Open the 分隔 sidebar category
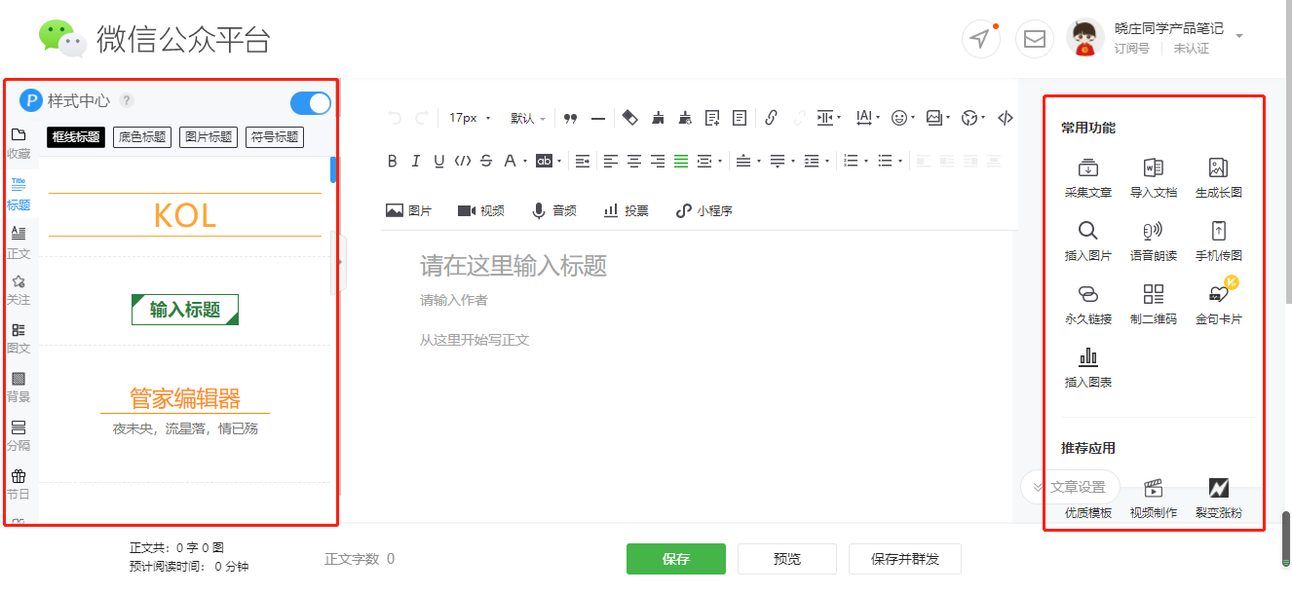1292x594 pixels. point(19,436)
